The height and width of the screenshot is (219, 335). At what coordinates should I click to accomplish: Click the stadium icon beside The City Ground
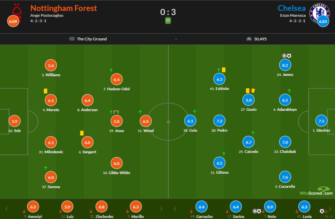tap(72, 39)
